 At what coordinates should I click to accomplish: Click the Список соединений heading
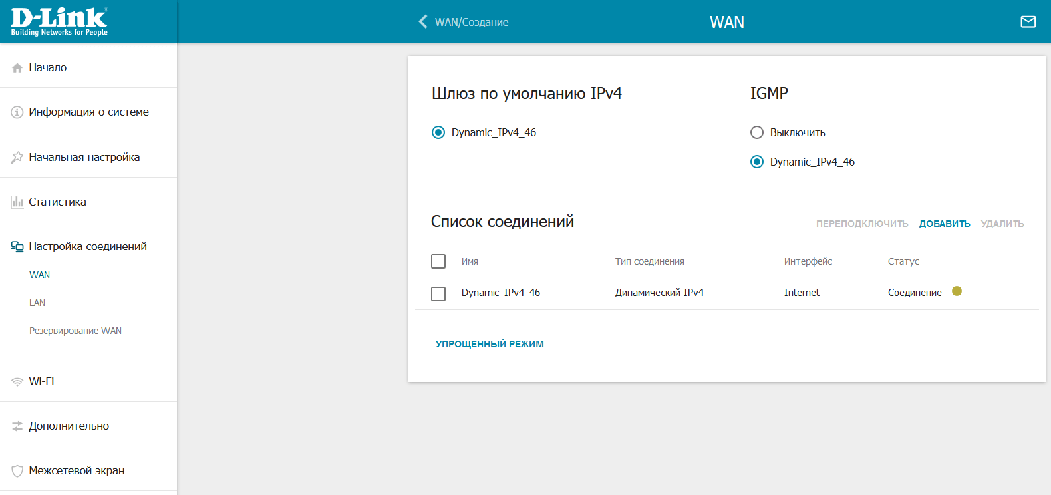tap(502, 222)
